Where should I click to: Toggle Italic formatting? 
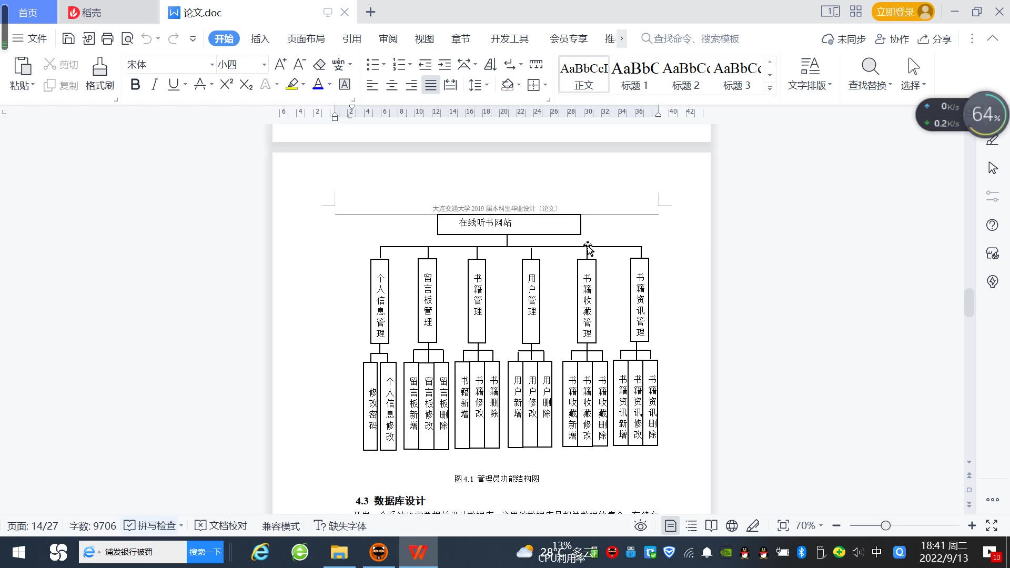[154, 84]
